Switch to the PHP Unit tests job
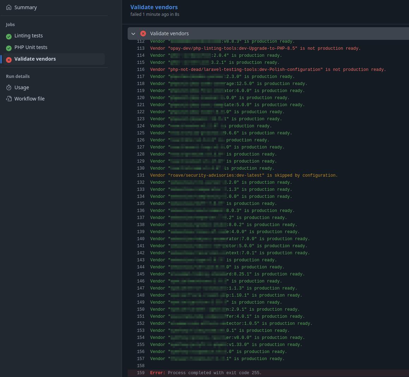Viewport: 409px width, 377px height. coord(31,47)
